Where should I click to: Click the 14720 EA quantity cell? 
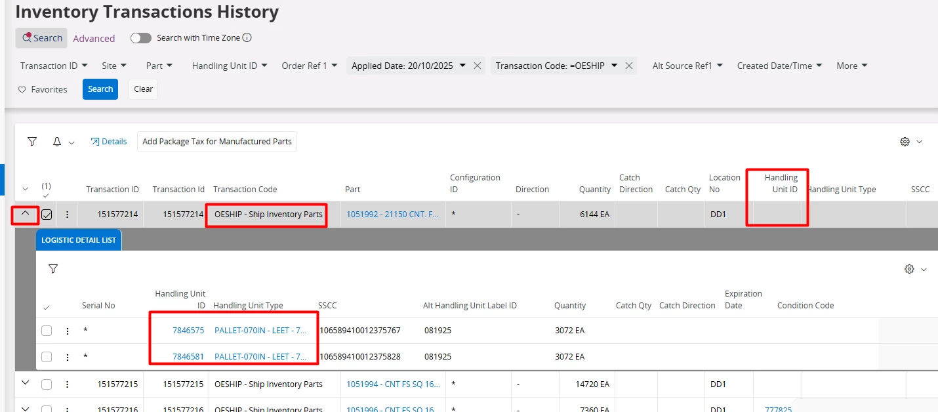click(592, 384)
